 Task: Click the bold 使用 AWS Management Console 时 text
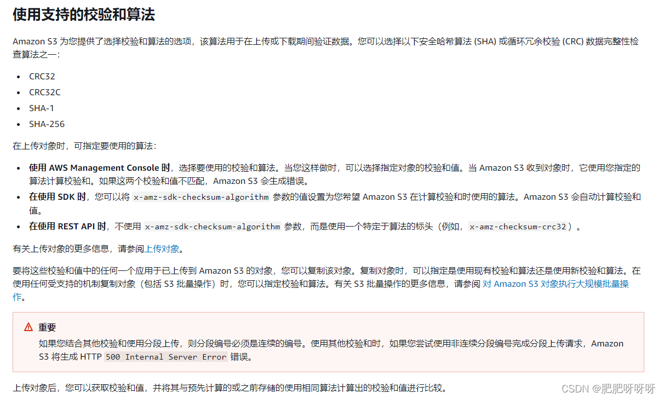[100, 168]
